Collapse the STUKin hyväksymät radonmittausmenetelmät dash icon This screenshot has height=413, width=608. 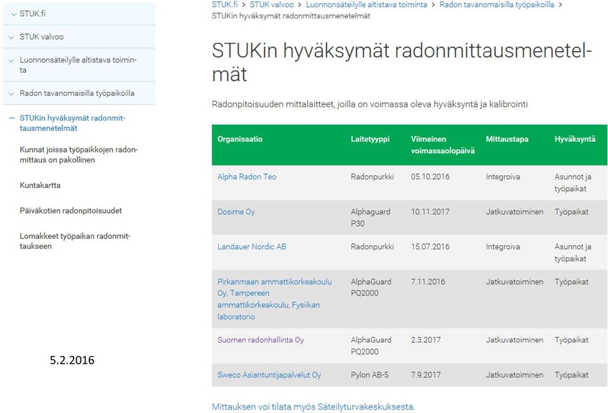[11, 118]
